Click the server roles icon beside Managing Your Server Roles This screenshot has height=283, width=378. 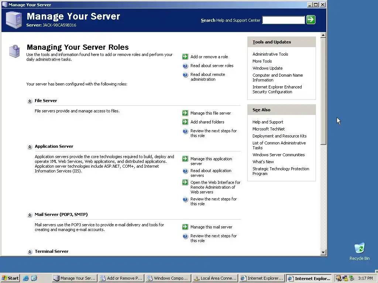click(x=14, y=51)
